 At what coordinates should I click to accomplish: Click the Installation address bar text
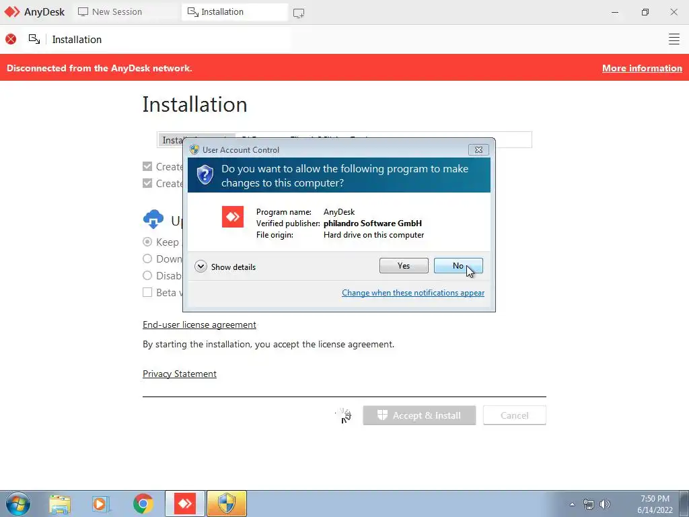coord(77,40)
